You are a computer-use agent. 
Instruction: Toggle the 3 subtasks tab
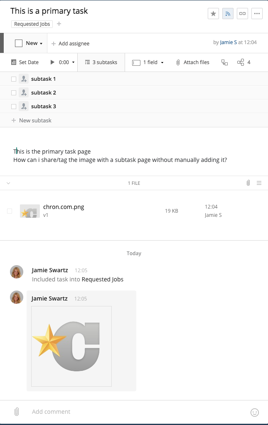tap(101, 62)
